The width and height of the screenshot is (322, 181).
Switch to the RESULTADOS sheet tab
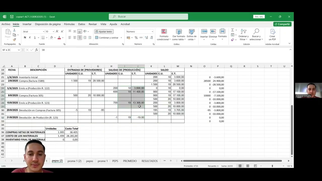click(x=149, y=161)
